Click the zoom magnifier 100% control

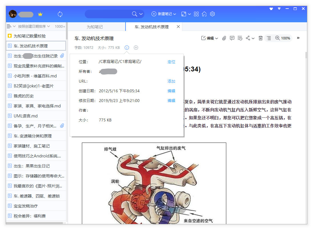(282, 38)
